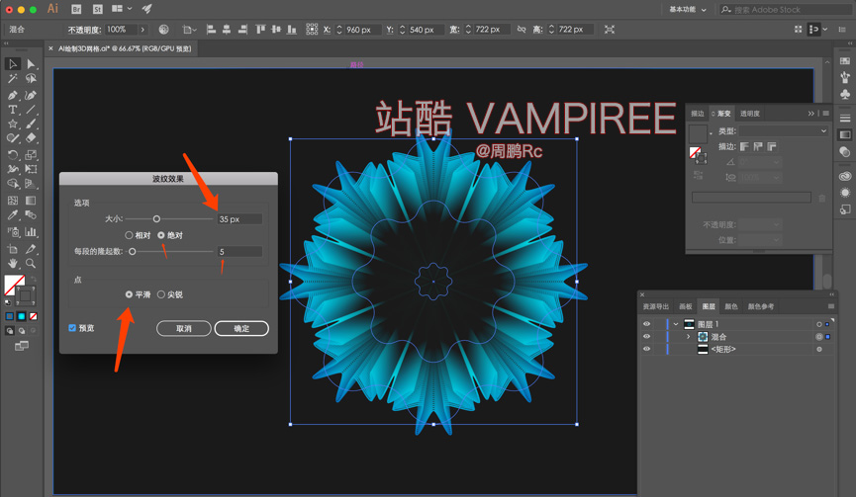Hide the 混合 layer with eye icon
This screenshot has width=856, height=497.
click(x=646, y=337)
